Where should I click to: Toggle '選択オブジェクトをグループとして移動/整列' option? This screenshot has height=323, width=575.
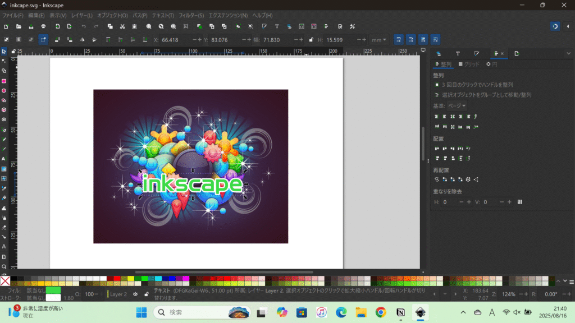click(x=437, y=95)
